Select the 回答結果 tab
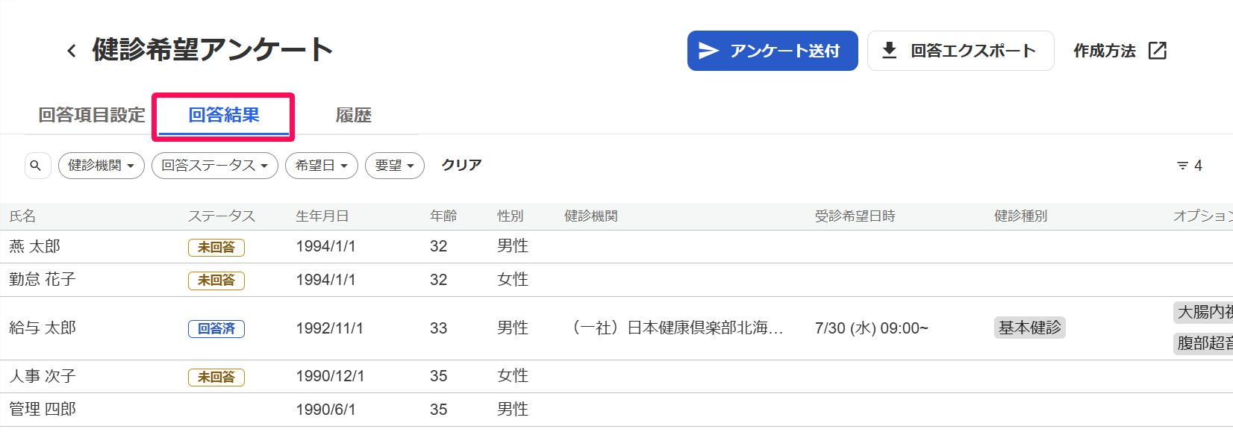This screenshot has height=432, width=1233. pos(224,115)
